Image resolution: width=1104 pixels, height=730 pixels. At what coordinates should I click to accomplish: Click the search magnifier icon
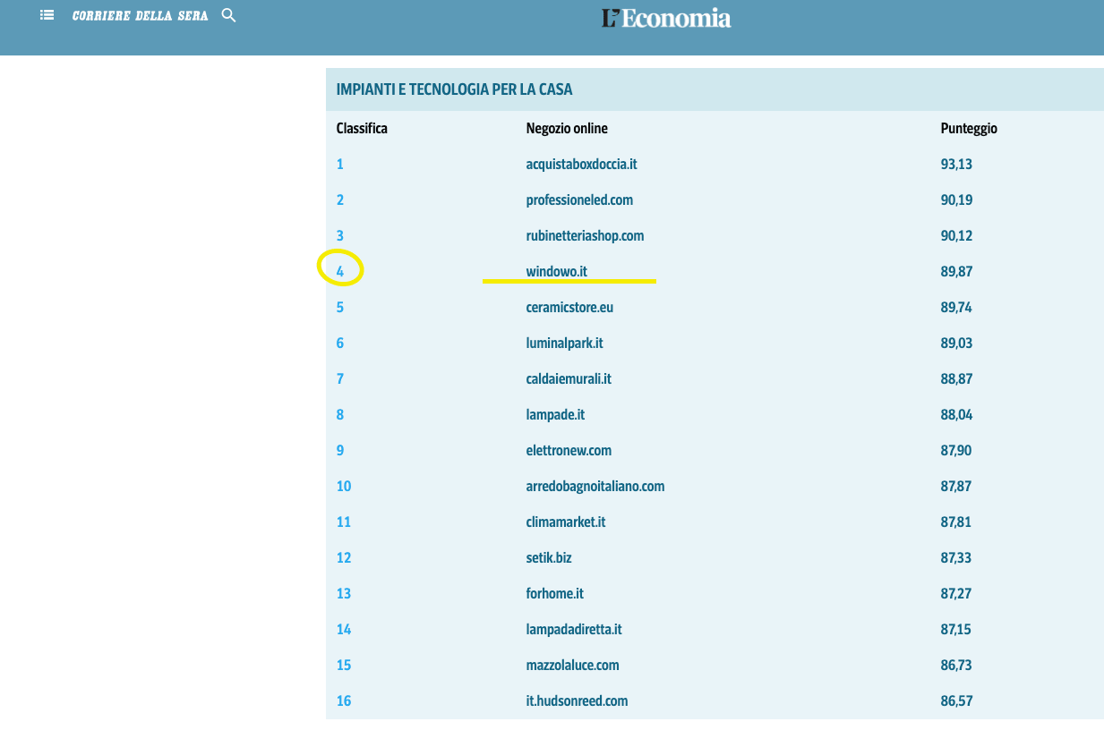pos(228,15)
